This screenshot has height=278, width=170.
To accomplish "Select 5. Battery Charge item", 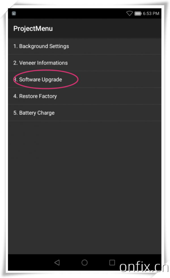I will point(34,113).
